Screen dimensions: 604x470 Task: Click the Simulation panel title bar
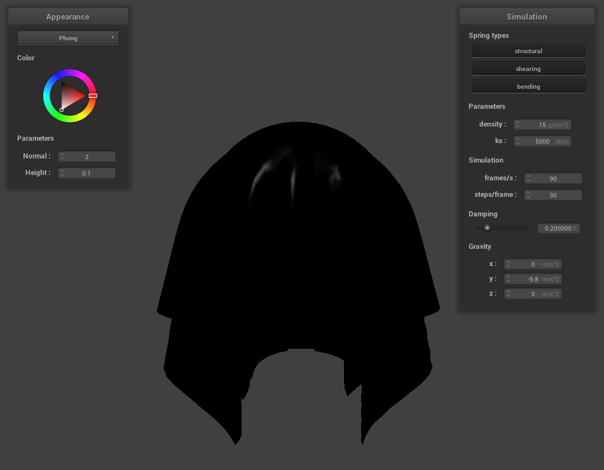point(527,17)
